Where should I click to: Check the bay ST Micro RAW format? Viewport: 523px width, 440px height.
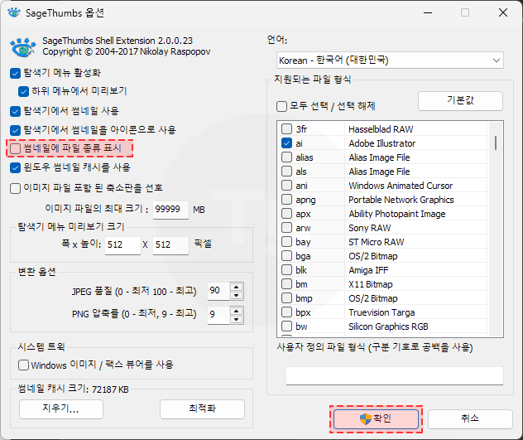click(286, 242)
